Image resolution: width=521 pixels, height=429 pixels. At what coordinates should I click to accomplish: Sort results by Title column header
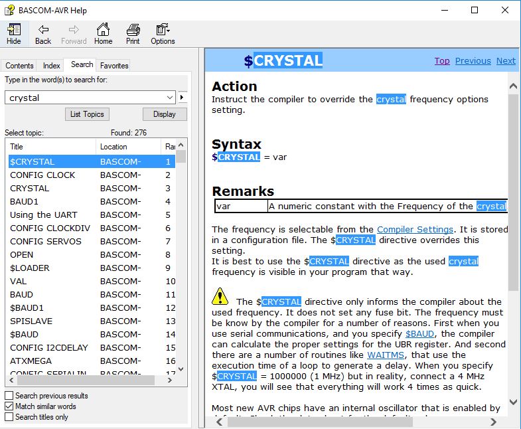point(52,147)
